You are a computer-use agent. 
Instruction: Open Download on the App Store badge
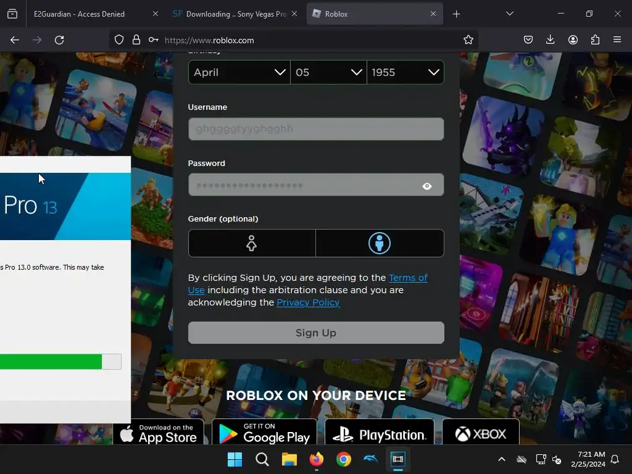coord(159,433)
